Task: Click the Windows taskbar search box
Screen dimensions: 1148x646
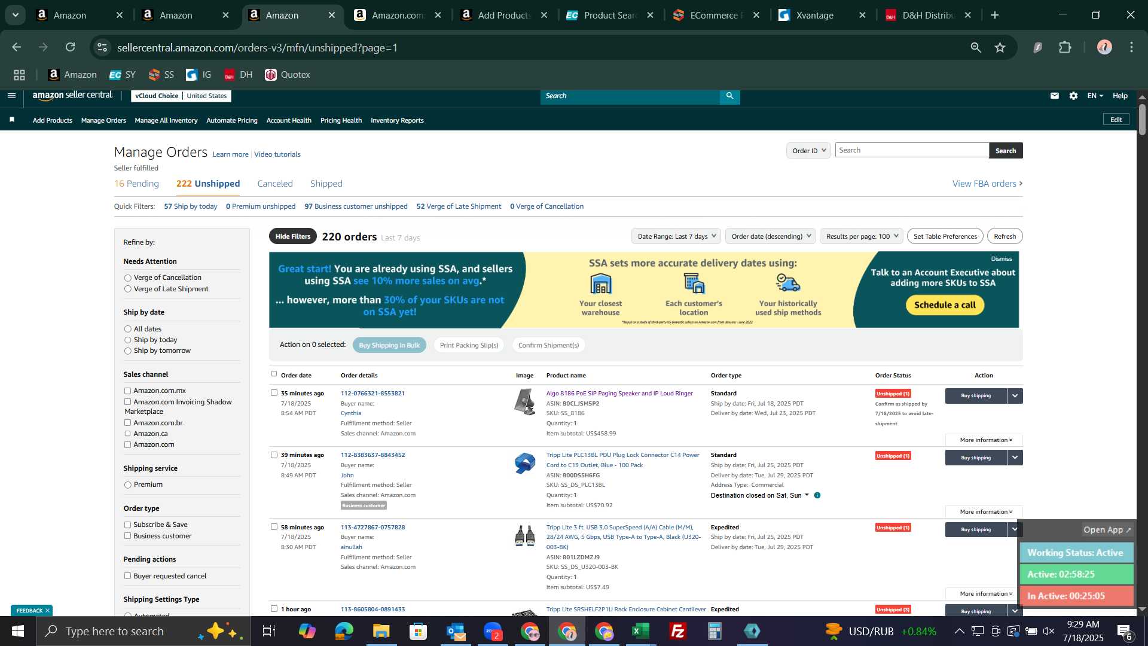Action: pyautogui.click(x=143, y=631)
